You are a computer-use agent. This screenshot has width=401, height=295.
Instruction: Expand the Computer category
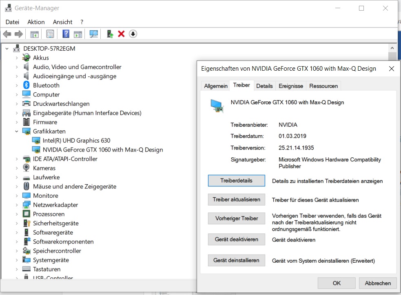tap(17, 94)
